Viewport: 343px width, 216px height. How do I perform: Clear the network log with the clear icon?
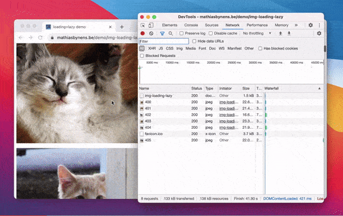(151, 34)
